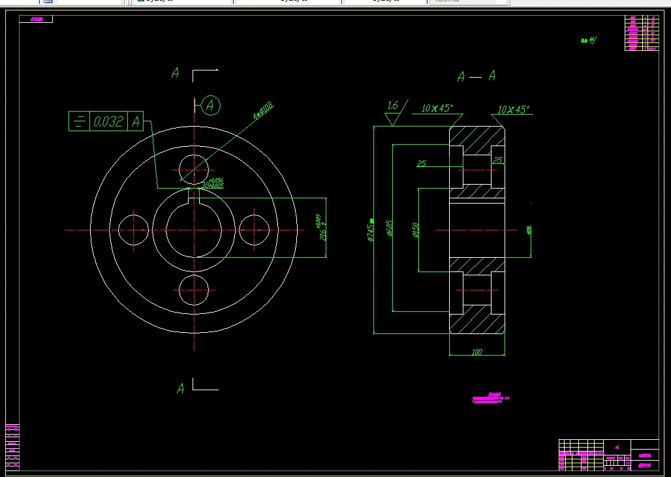Select the circled datum A marker
Viewport: 671px width, 477px height.
click(x=210, y=105)
